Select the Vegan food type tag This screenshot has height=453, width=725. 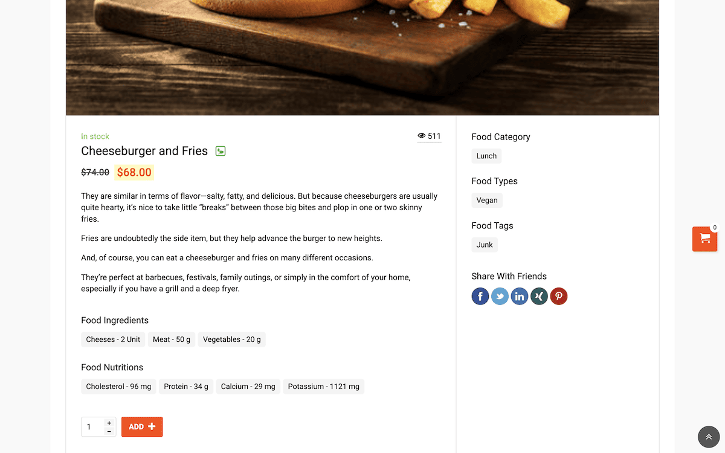487,201
